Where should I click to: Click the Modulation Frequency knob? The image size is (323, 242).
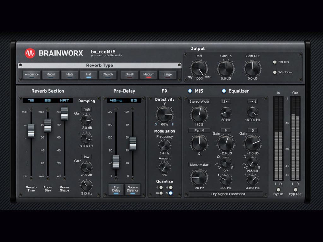click(x=164, y=146)
